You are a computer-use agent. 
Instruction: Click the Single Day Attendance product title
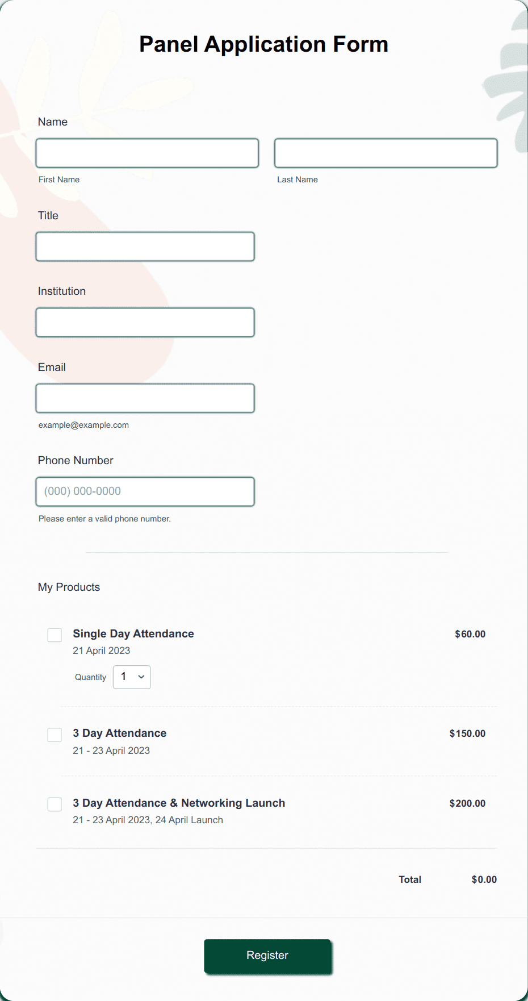click(133, 633)
